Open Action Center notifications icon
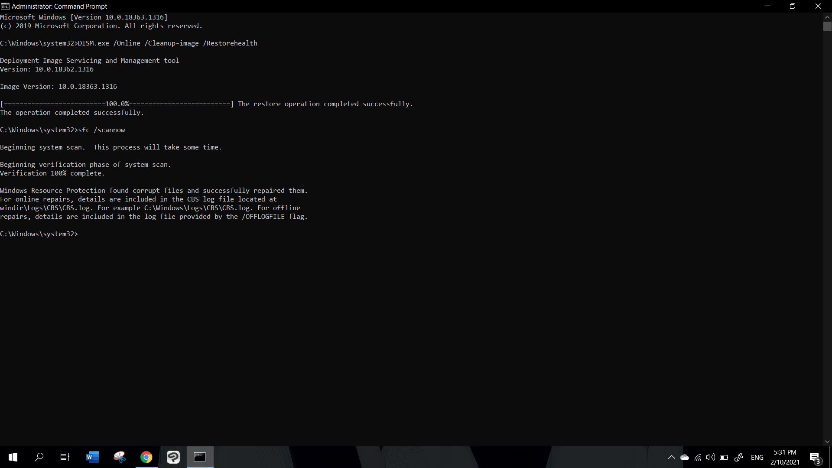832x468 pixels. tap(815, 458)
